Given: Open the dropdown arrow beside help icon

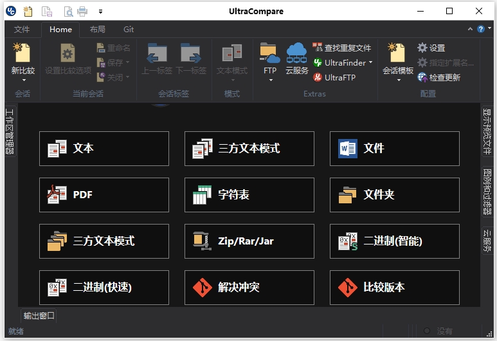Looking at the screenshot, I should coord(490,28).
